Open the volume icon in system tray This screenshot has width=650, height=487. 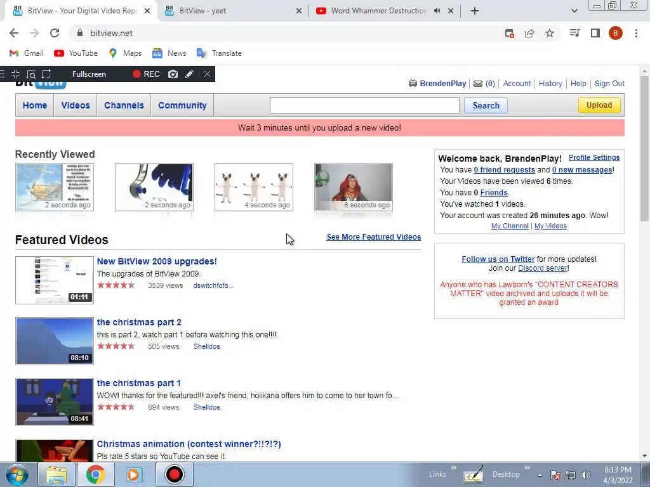click(585, 475)
